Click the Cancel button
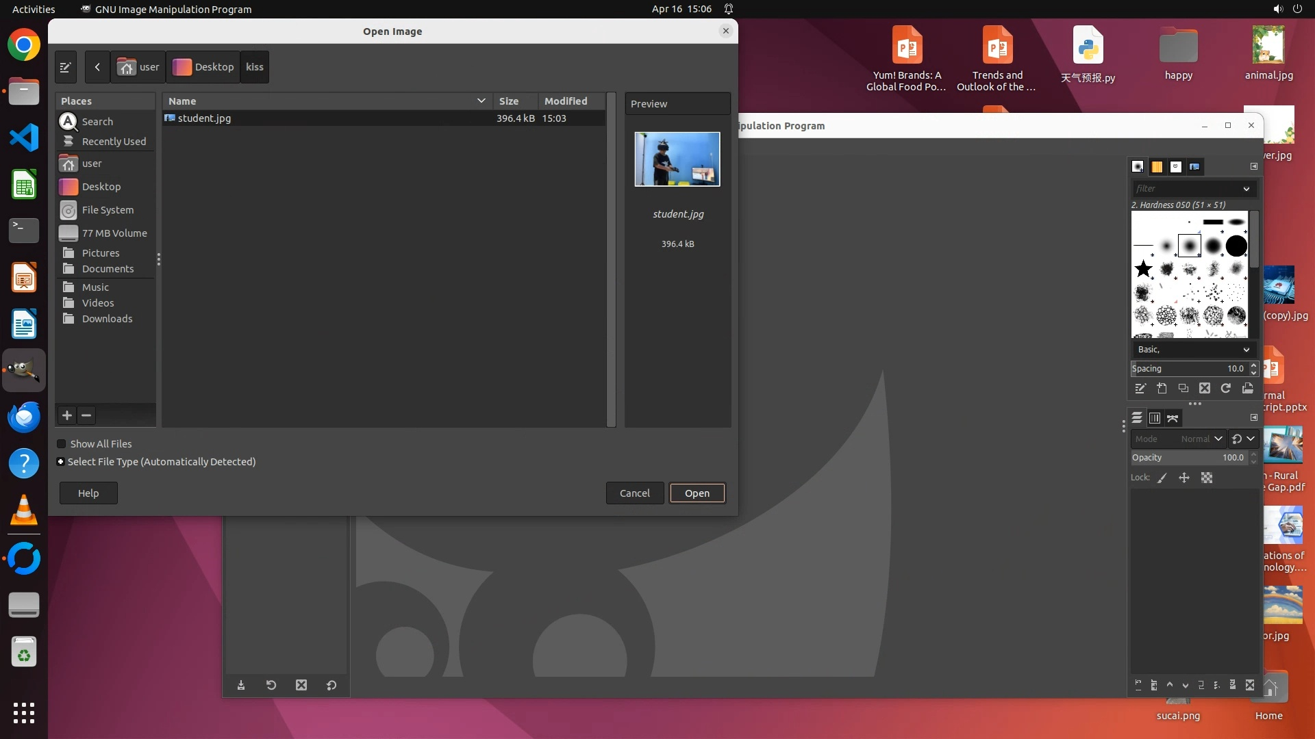The image size is (1315, 739). (634, 493)
